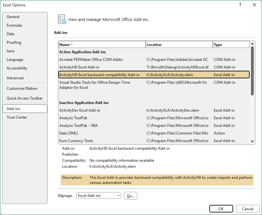Click the Add-ins settings gear icon
The image size is (262, 215).
click(62, 19)
